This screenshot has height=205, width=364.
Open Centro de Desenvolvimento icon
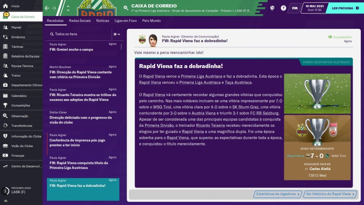click(x=5, y=166)
